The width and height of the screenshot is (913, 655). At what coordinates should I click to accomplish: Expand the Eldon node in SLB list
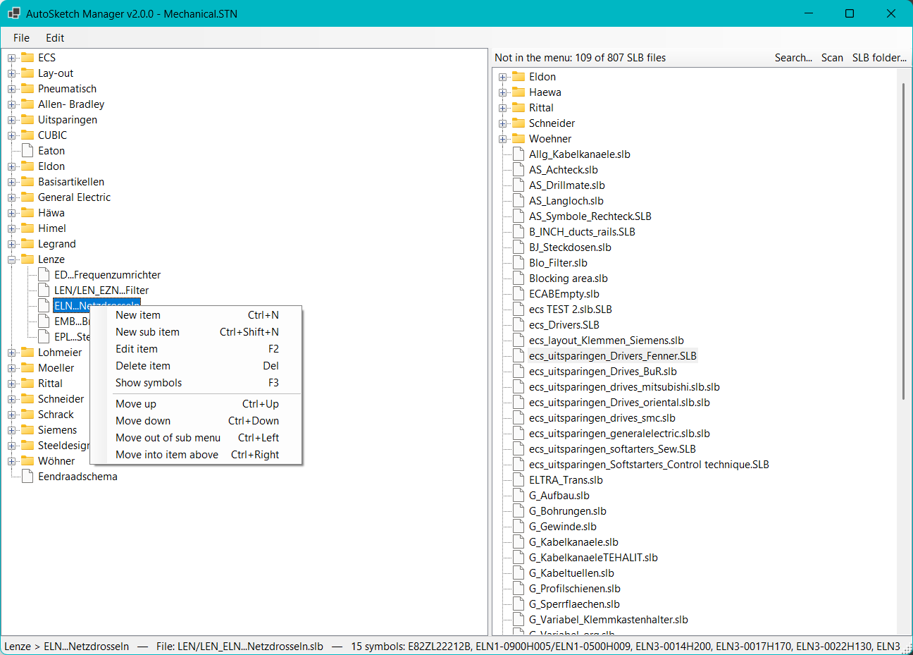coord(502,77)
